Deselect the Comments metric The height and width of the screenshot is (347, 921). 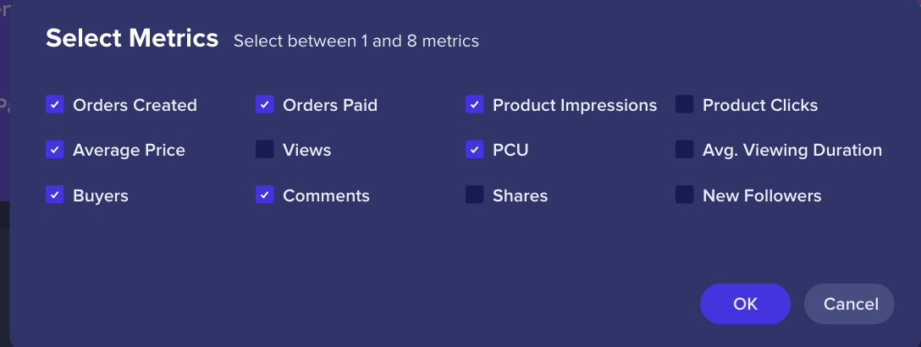[x=265, y=195]
